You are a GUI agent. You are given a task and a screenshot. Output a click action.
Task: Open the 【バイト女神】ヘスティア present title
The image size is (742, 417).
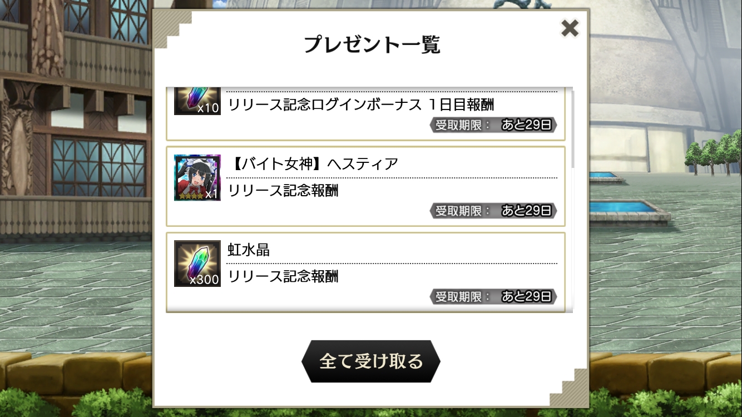pos(314,164)
